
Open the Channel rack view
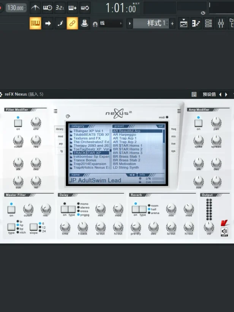(208, 24)
